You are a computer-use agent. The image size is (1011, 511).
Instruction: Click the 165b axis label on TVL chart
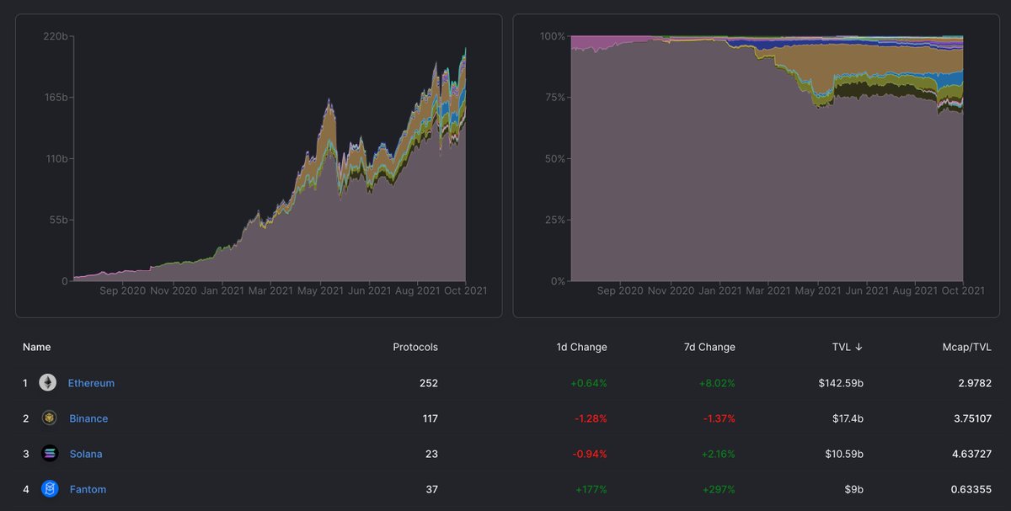tap(56, 98)
